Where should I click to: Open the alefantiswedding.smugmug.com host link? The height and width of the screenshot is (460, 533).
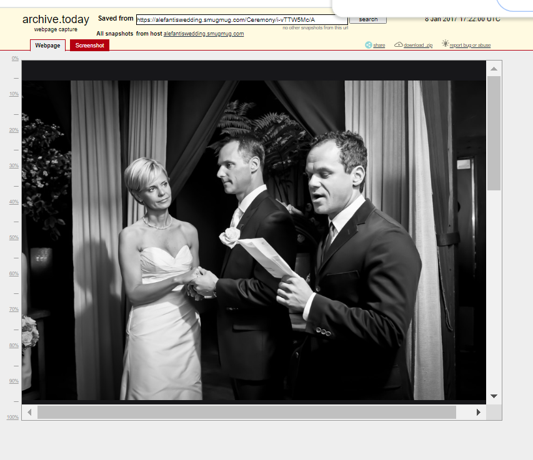(x=203, y=33)
